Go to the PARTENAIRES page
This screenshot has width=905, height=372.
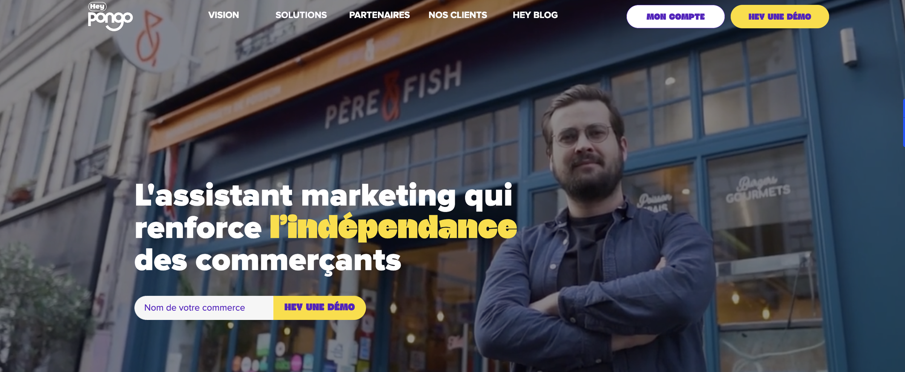[x=379, y=15]
